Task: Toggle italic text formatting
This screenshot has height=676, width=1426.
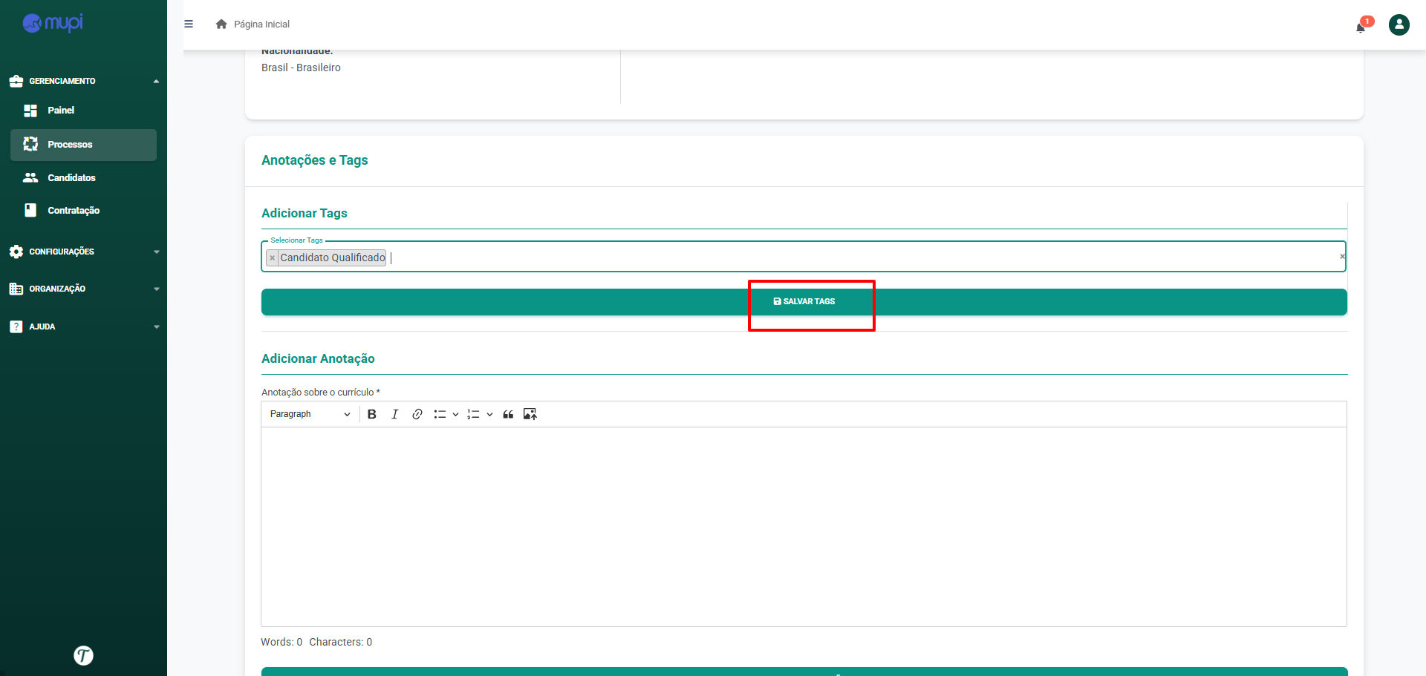Action: point(394,414)
